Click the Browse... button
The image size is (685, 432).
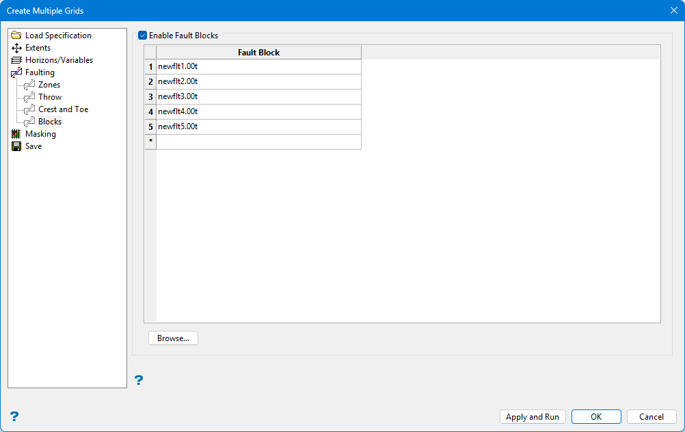click(x=173, y=338)
